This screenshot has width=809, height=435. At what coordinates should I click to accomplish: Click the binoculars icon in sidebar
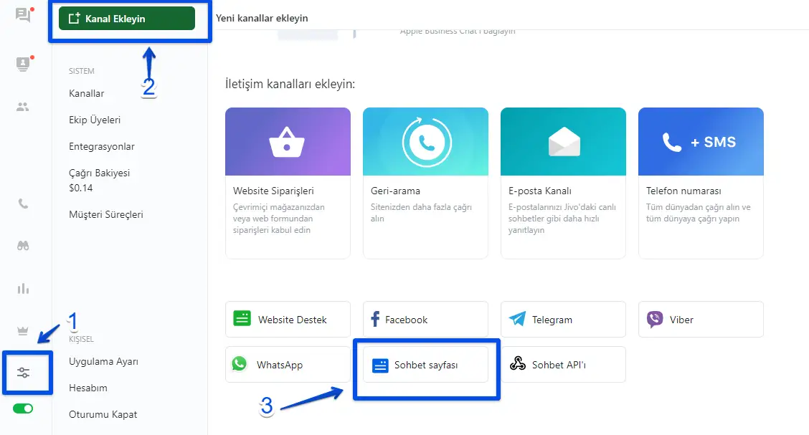23,246
